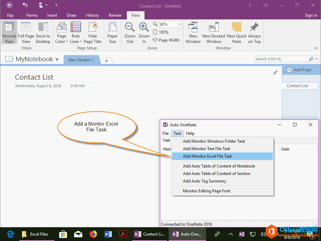Show hidden tray icons chevron
The image size is (321, 241).
pyautogui.click(x=231, y=234)
